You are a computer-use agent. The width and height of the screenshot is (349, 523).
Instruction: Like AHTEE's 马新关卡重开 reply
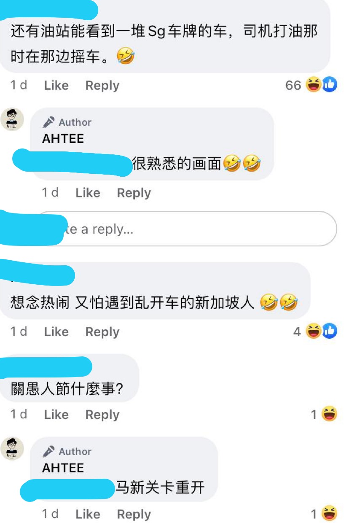click(88, 514)
